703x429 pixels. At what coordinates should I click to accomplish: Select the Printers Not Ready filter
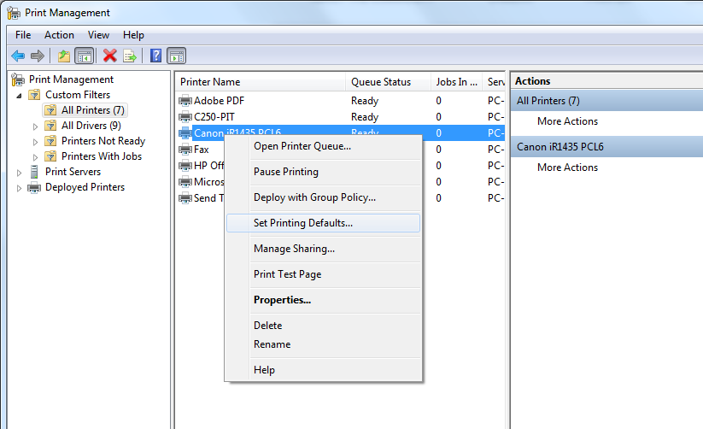tap(103, 141)
